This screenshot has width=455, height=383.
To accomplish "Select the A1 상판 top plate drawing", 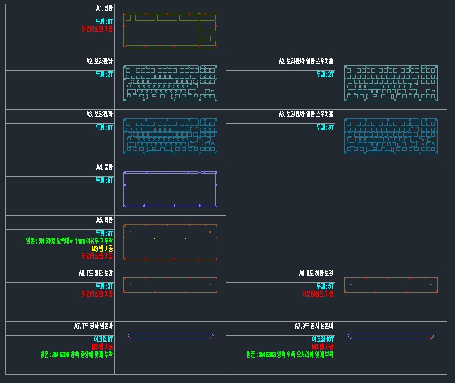I will [x=171, y=30].
